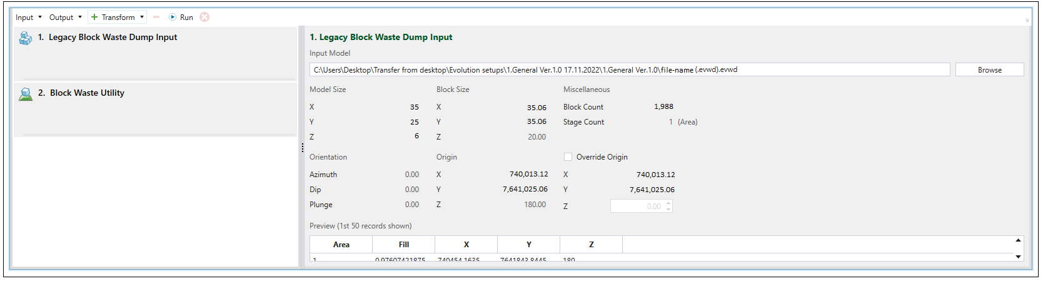The image size is (1043, 281).
Task: Click the red cancel icon beside Run
Action: 204,18
